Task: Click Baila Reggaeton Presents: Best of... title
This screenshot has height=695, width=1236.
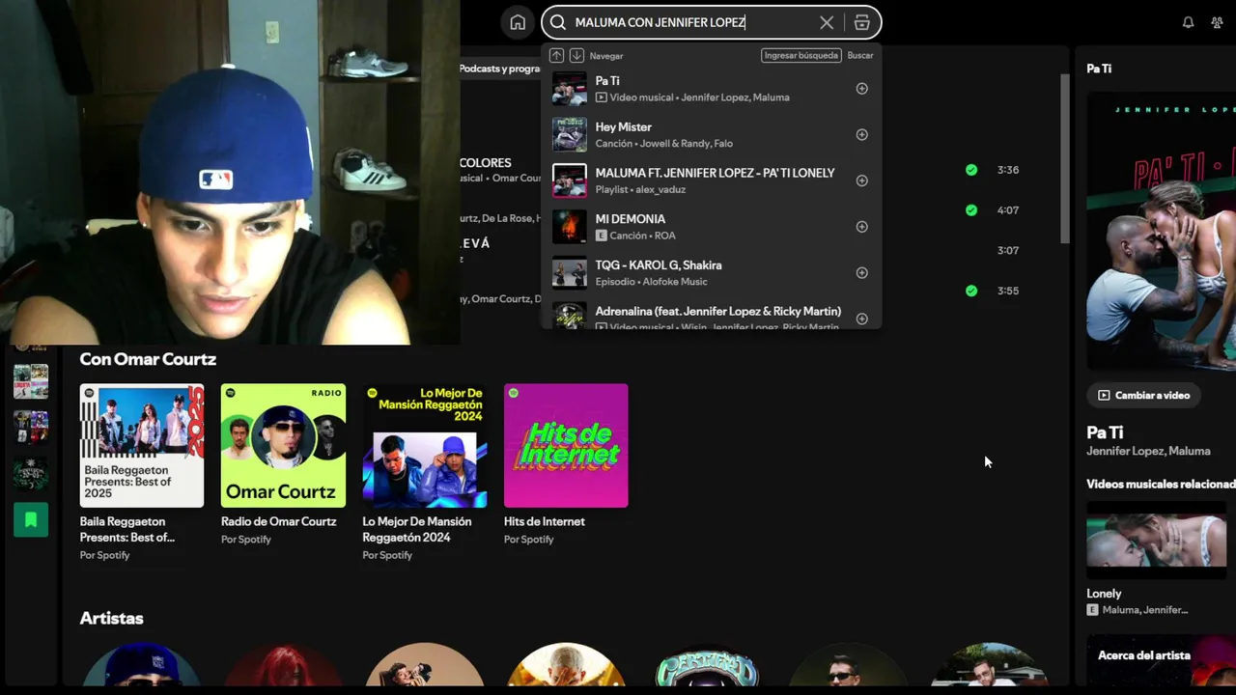Action: coord(127,529)
